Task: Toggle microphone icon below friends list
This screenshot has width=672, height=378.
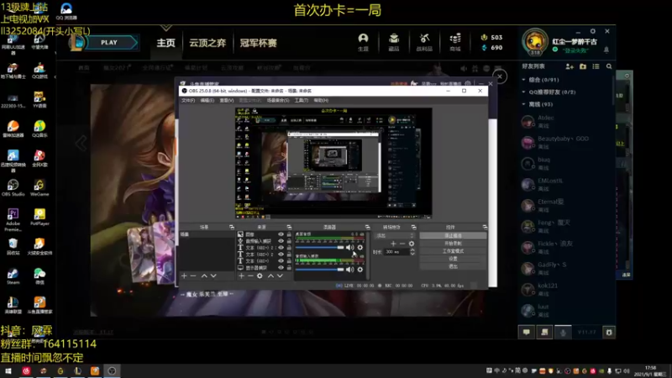Action: tap(563, 332)
